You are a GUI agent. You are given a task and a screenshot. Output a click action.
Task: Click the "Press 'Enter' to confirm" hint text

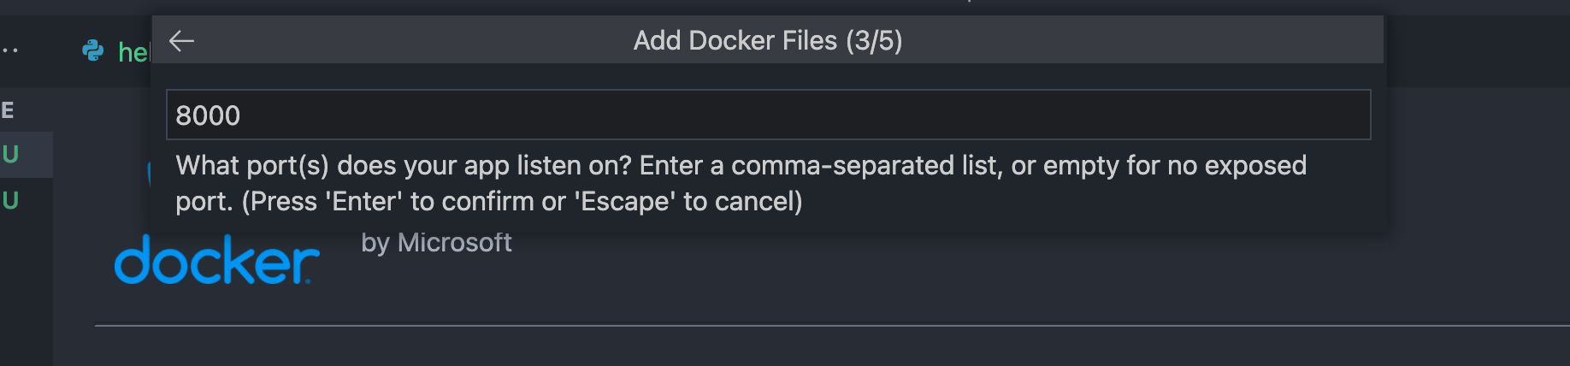pos(522,202)
